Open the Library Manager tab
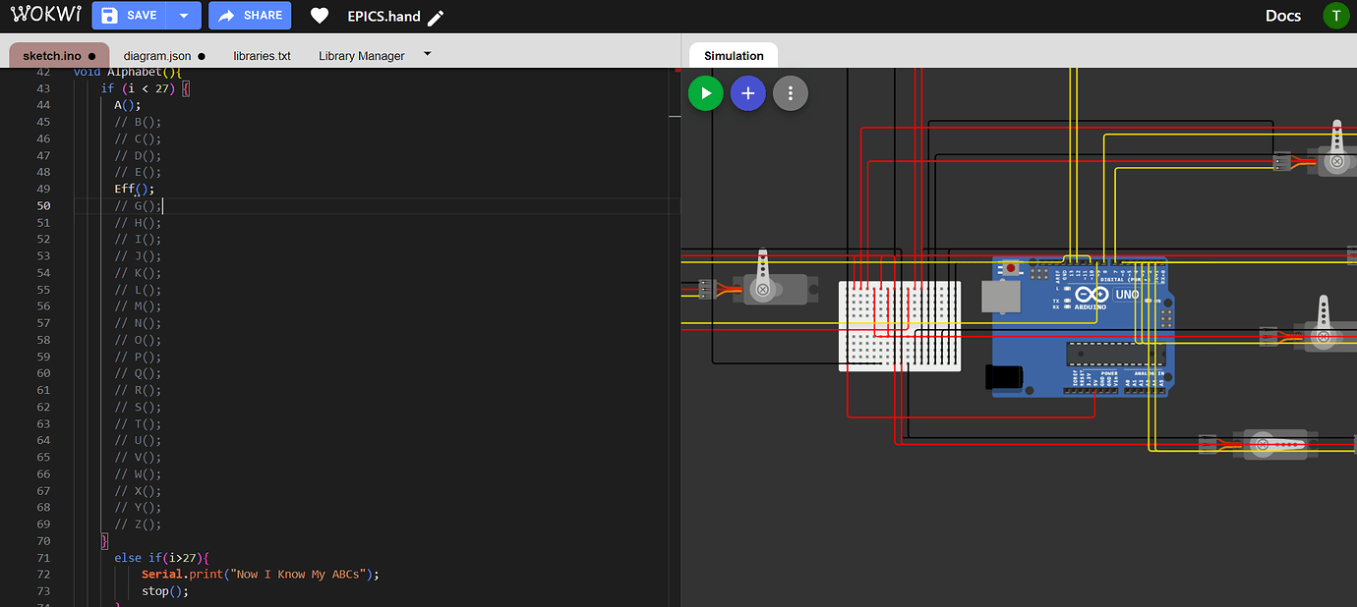Image resolution: width=1357 pixels, height=607 pixels. (x=363, y=56)
